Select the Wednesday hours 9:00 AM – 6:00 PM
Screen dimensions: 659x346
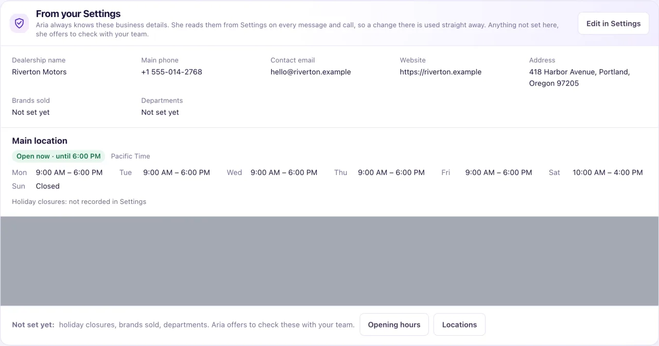284,172
